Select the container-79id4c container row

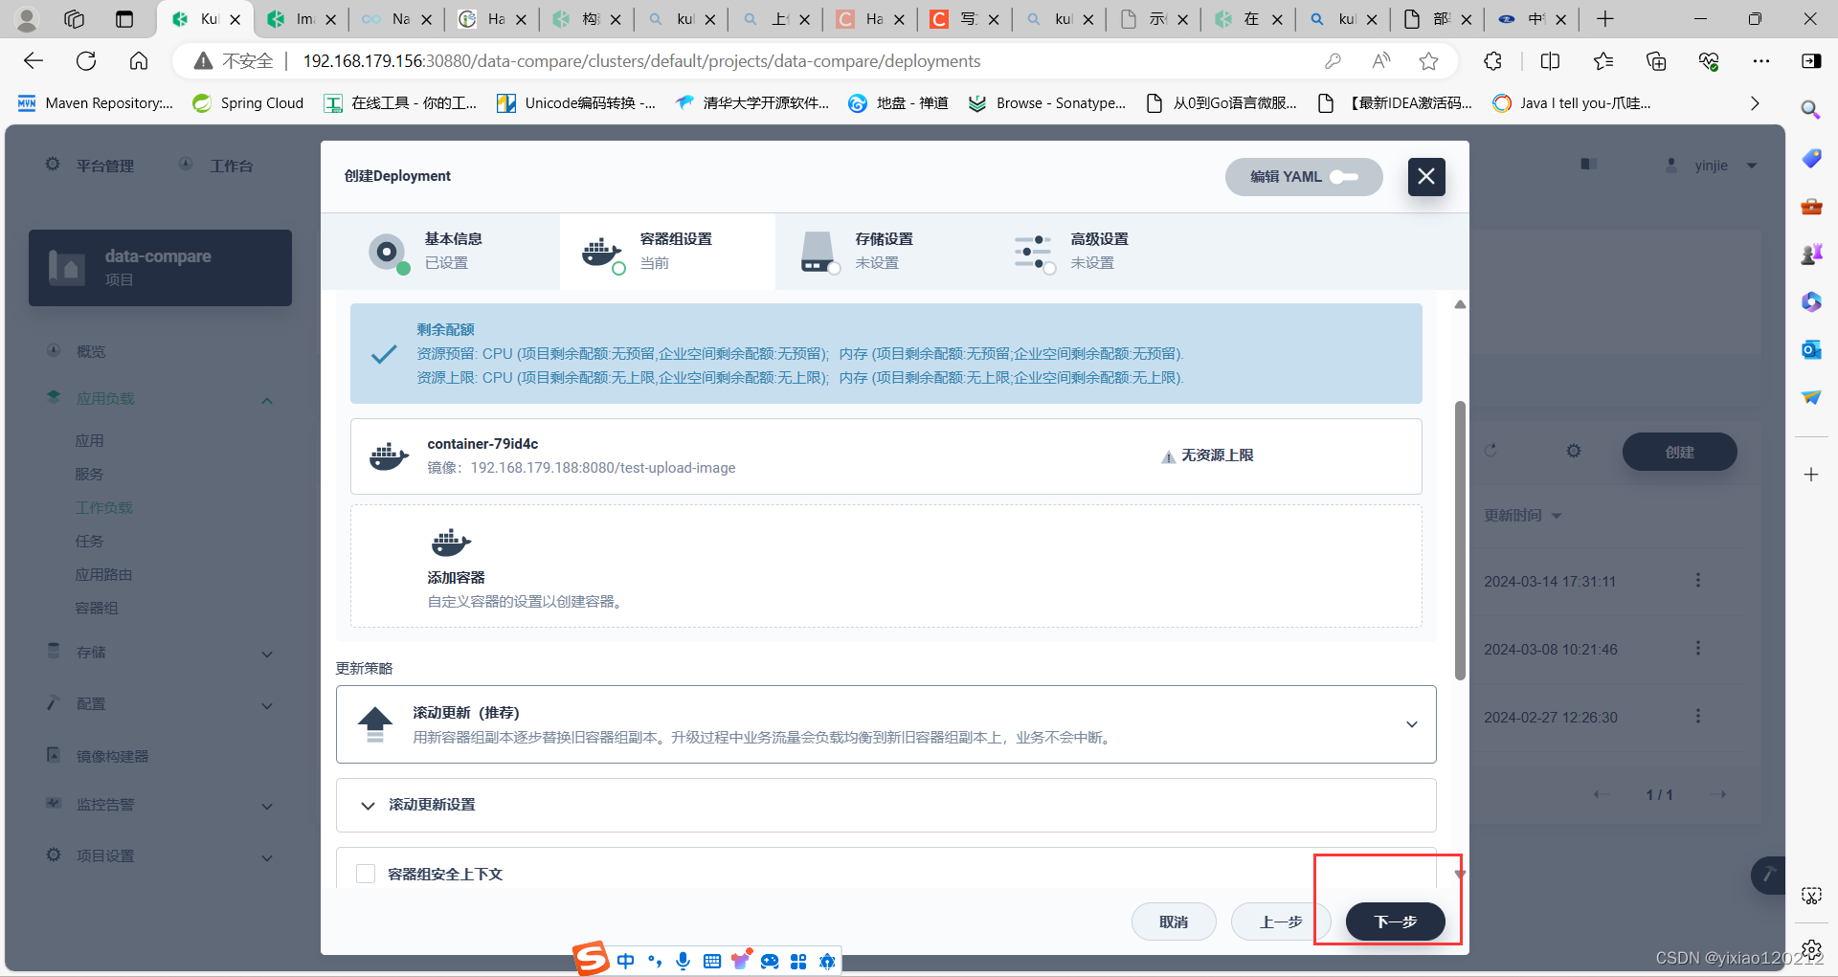(885, 456)
